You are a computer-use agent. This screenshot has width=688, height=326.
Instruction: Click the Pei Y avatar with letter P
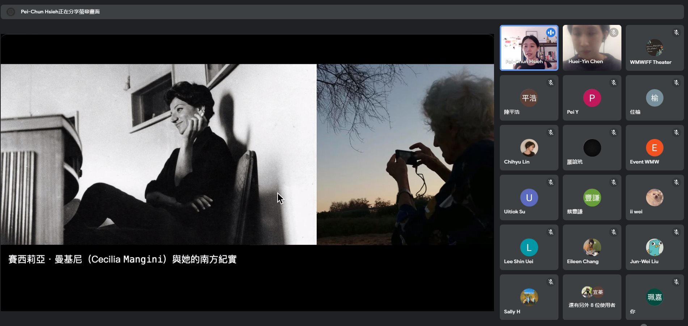[592, 98]
